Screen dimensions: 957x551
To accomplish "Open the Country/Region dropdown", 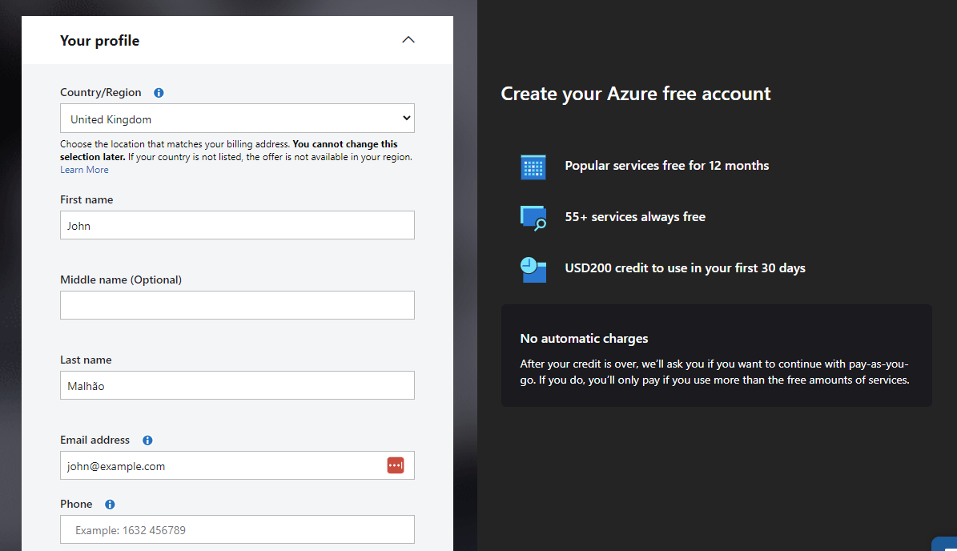I will (237, 119).
